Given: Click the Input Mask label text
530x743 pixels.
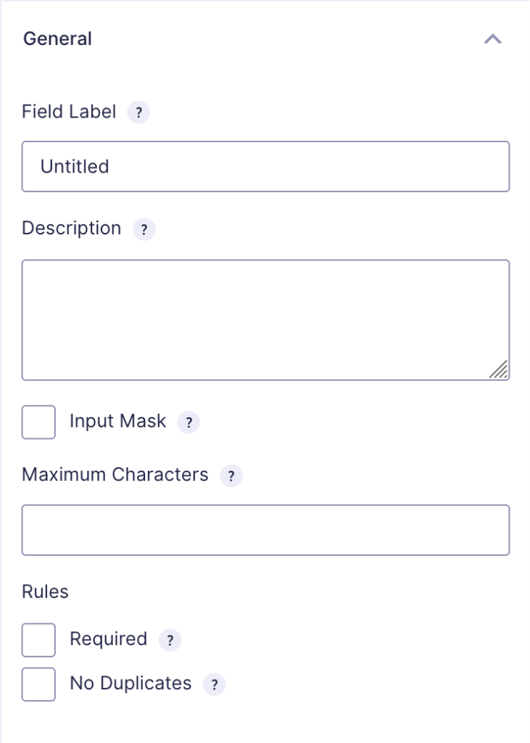Looking at the screenshot, I should (118, 421).
